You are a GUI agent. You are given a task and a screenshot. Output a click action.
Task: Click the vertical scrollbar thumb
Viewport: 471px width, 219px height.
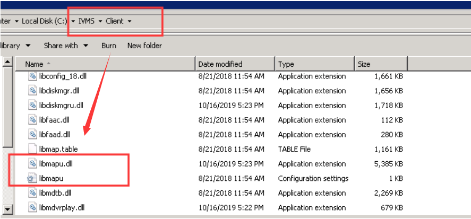coord(7,108)
